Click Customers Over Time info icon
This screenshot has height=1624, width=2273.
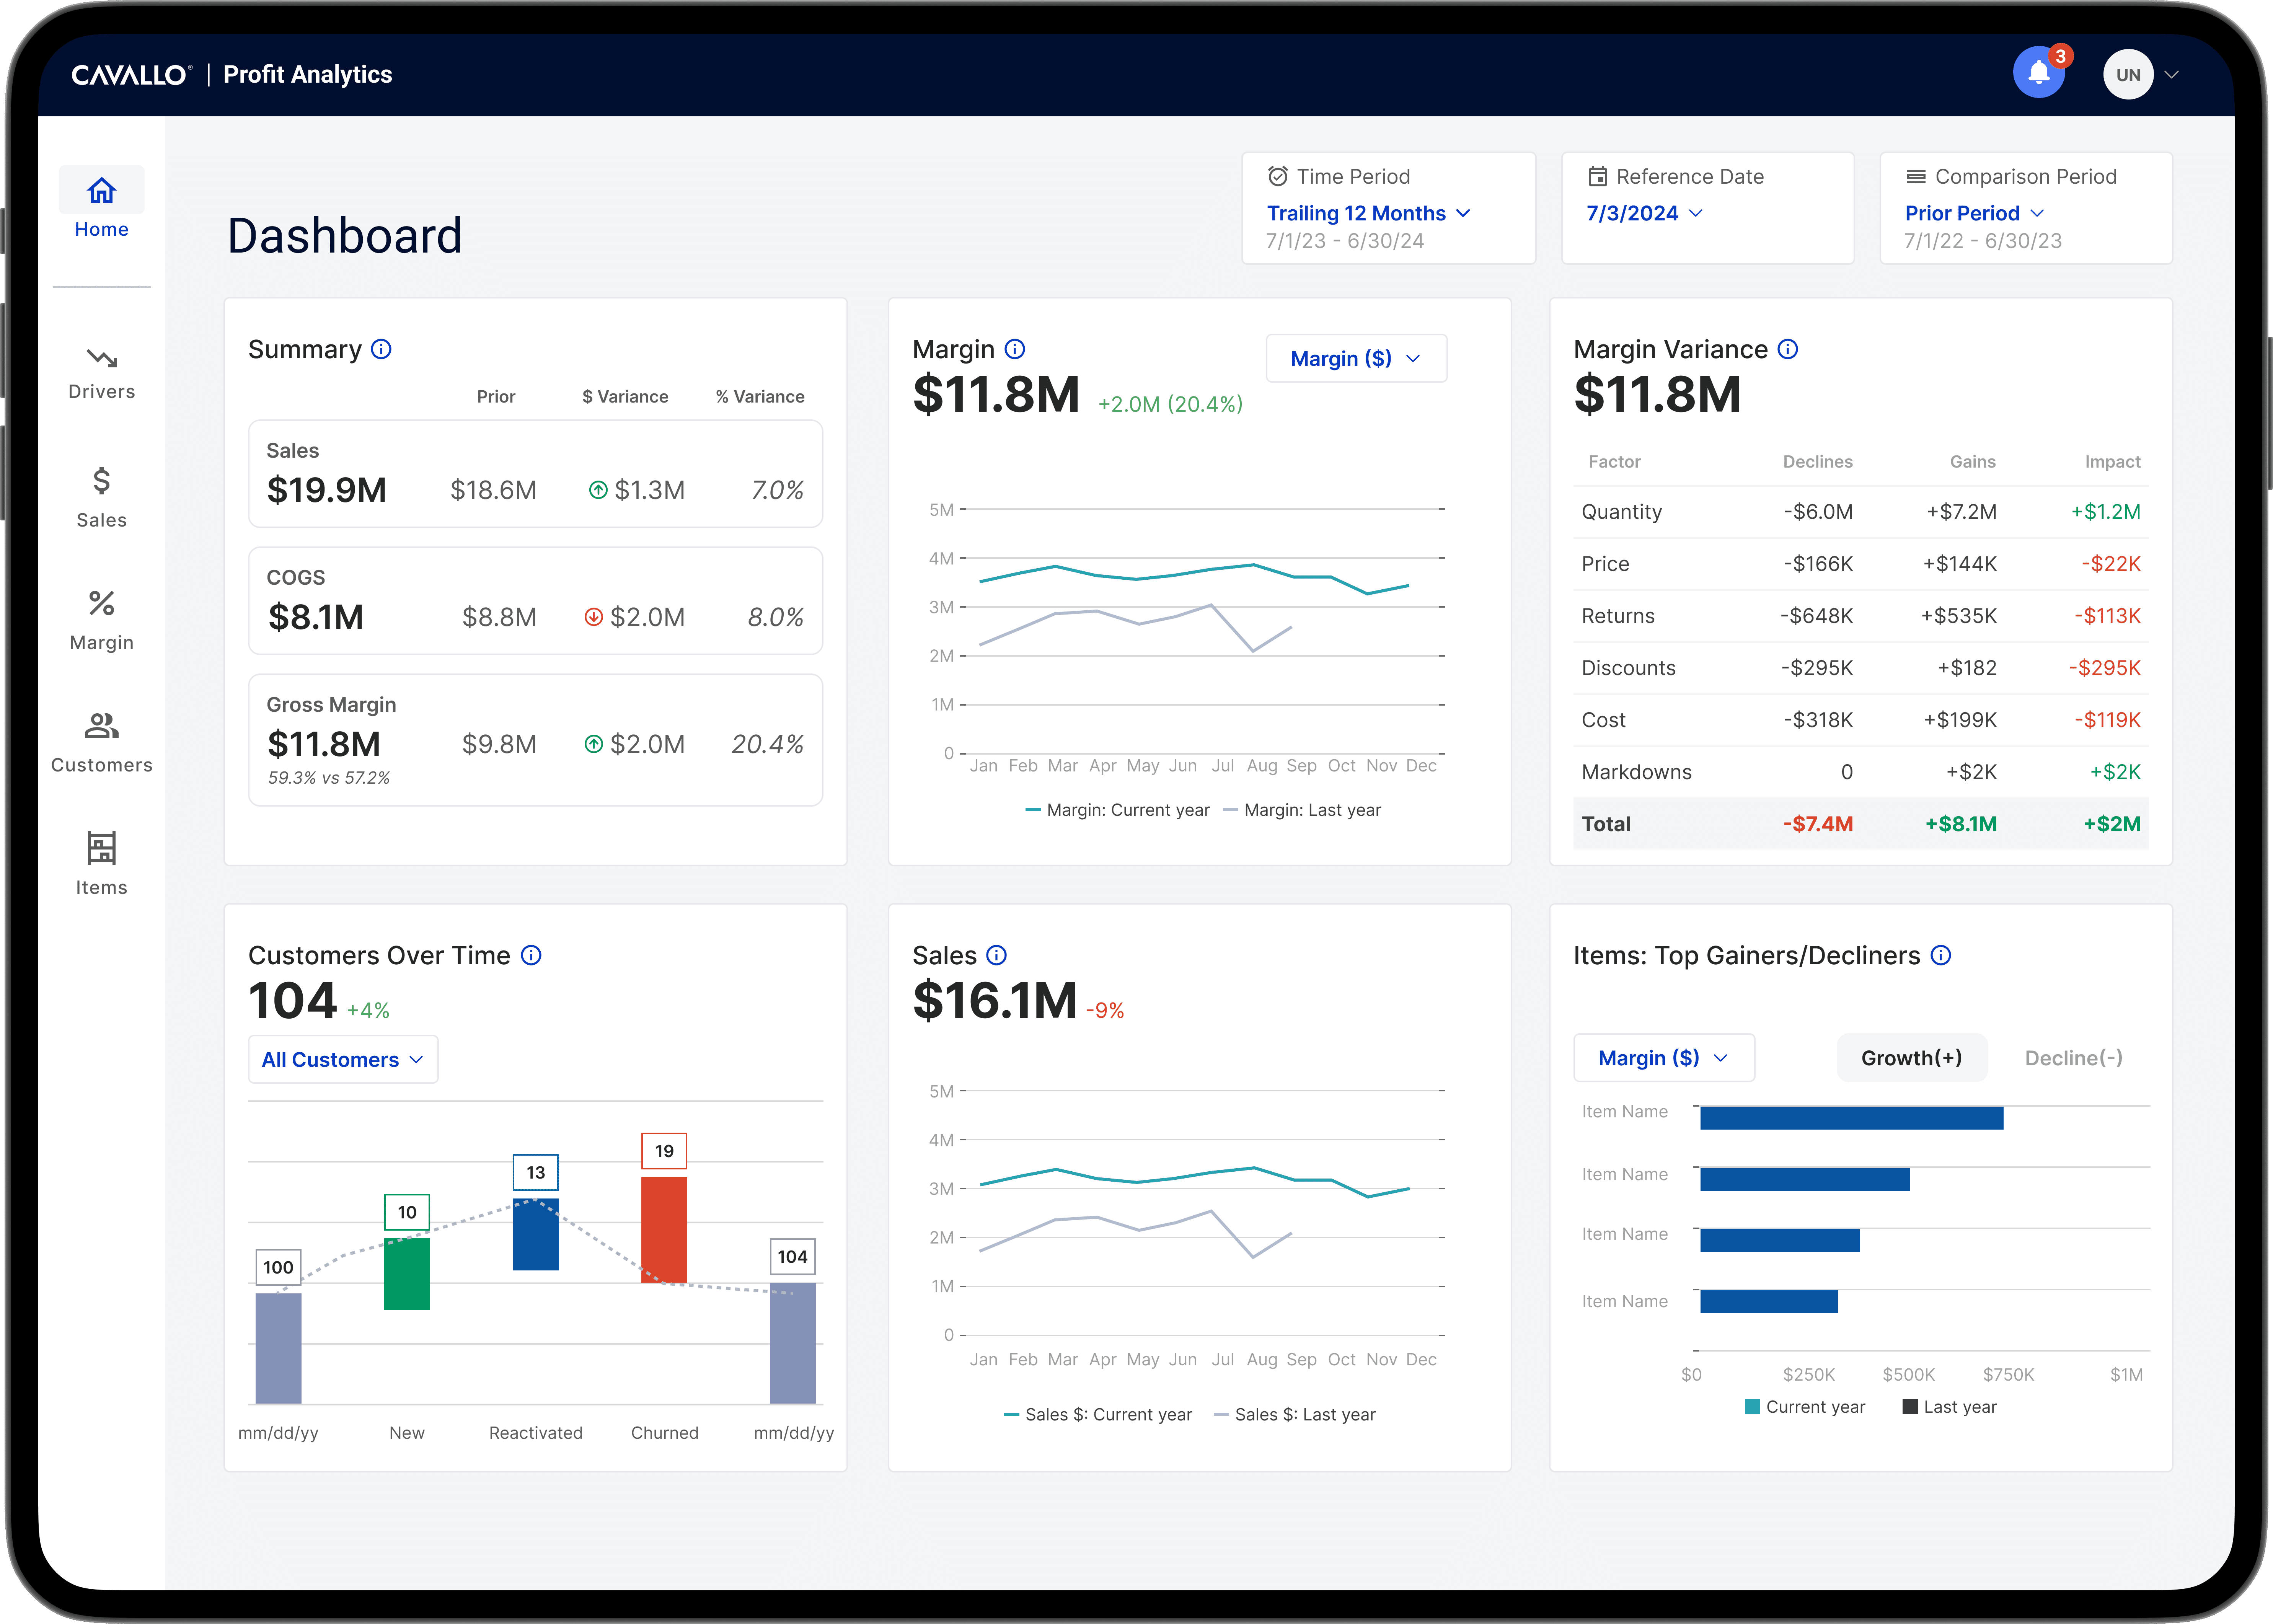(x=532, y=955)
